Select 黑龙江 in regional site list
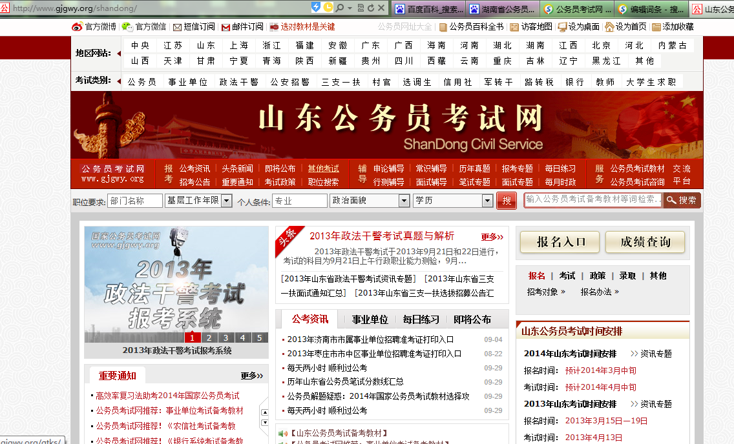The height and width of the screenshot is (444, 734). (606, 61)
